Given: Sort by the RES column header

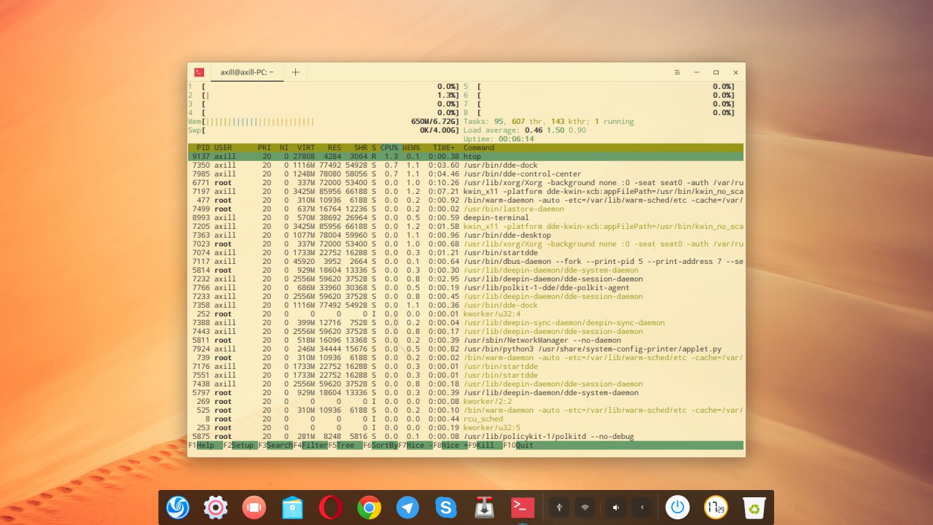Looking at the screenshot, I should tap(335, 148).
